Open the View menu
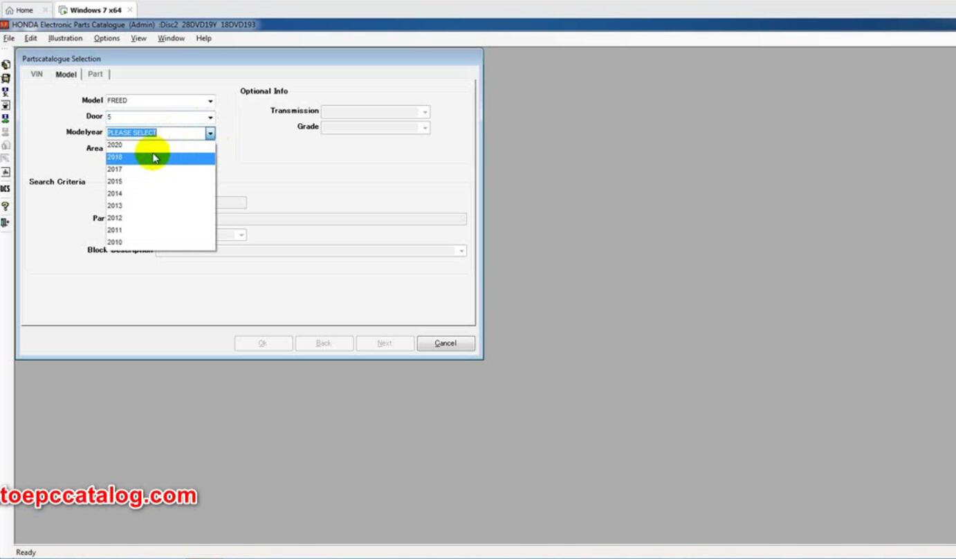 (138, 39)
